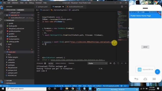The height and width of the screenshot is (91, 162).
Task: Change indentation via Spaces: 2
Action: [68, 86]
